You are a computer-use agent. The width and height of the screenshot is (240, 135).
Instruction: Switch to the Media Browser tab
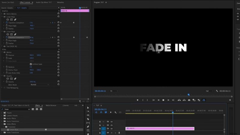coord(51,105)
